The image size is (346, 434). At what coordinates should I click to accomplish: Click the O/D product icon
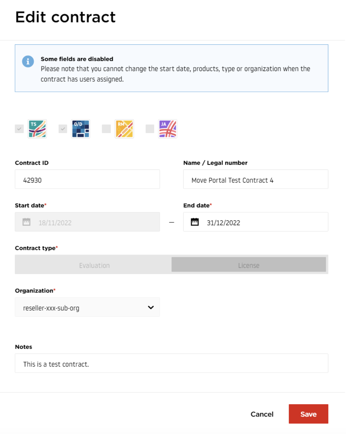pos(81,129)
